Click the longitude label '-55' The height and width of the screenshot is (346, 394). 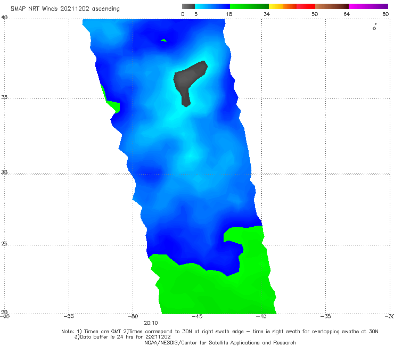[x=69, y=316]
